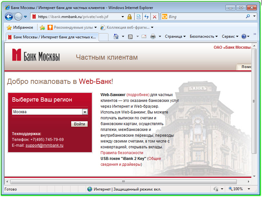Click the status bar privacy/security icon
This screenshot has height=197, width=262.
[216, 189]
